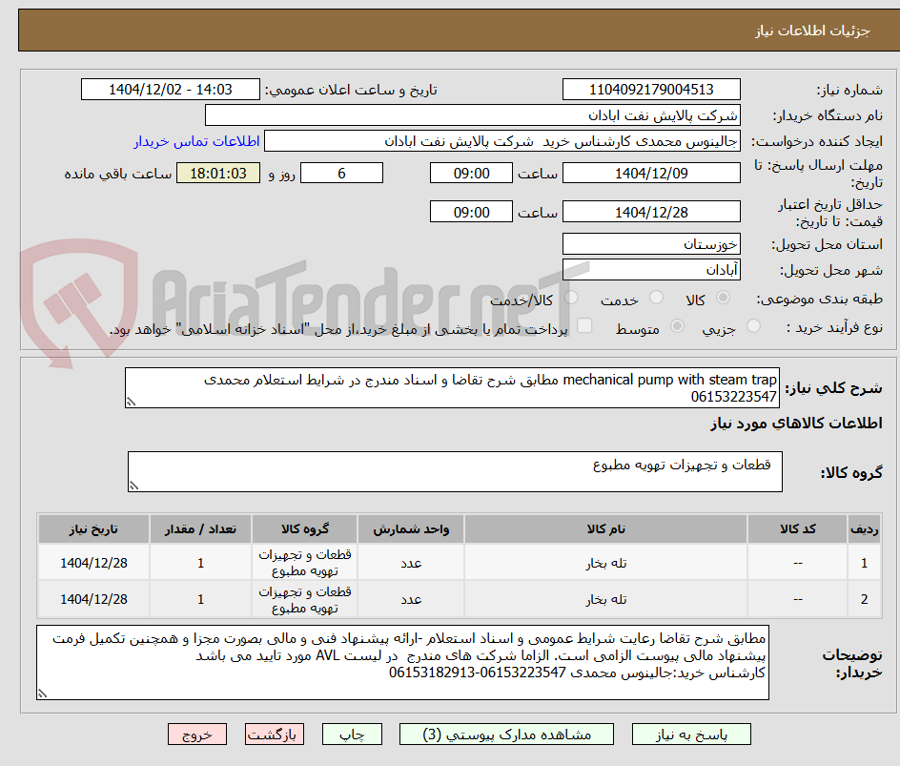The image size is (900, 766).
Task: Click the بازگشت back button
Action: 274,735
